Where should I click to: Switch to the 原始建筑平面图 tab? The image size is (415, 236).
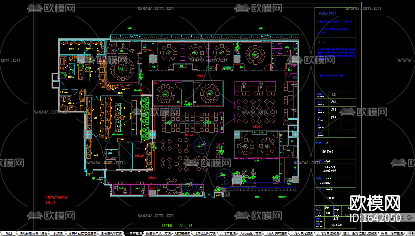point(111,233)
